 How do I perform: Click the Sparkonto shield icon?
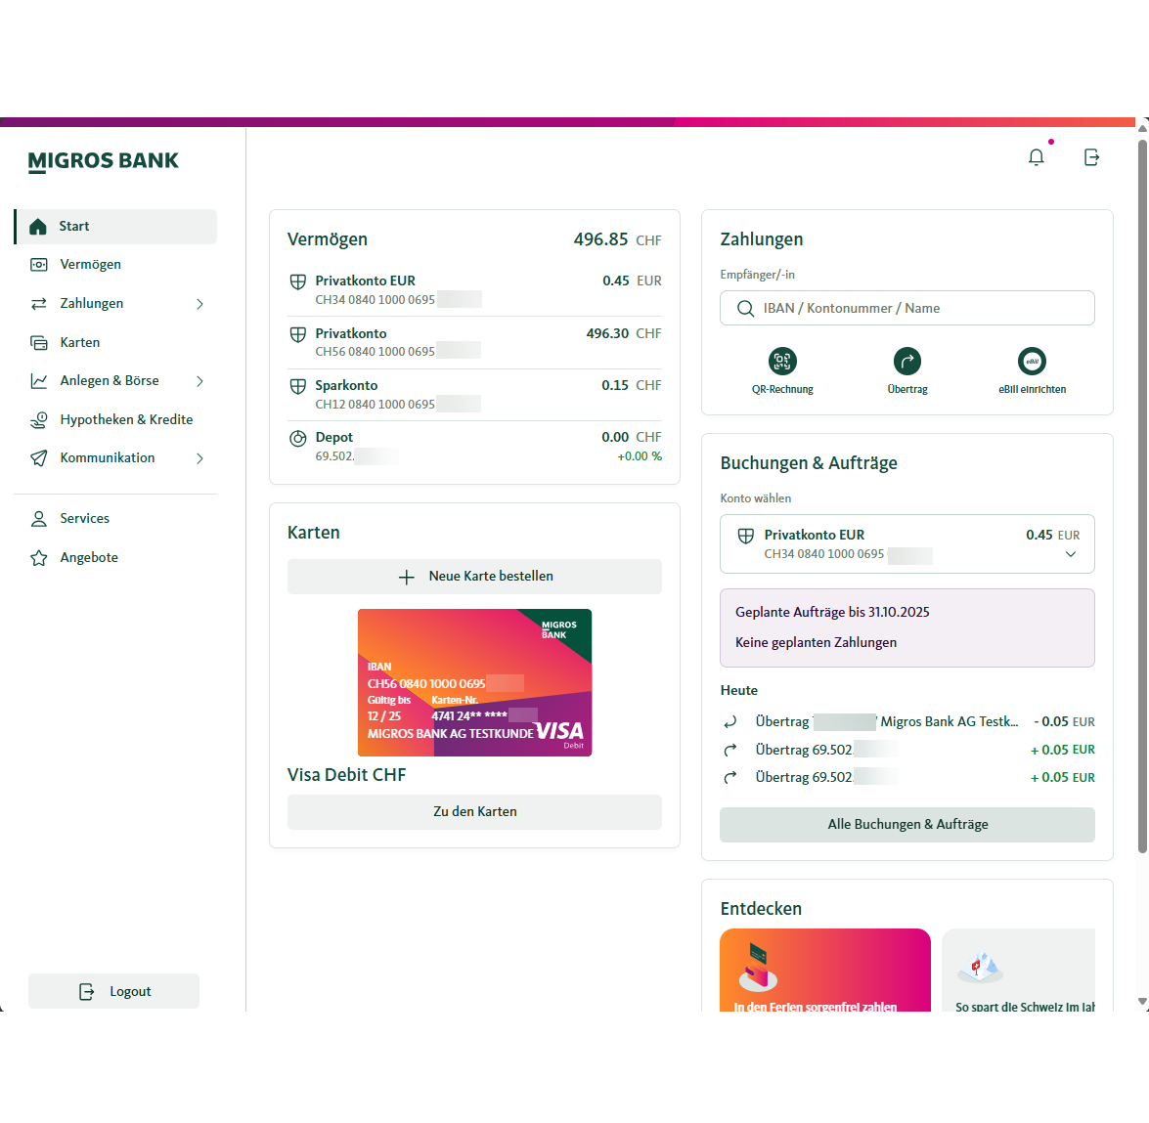298,386
